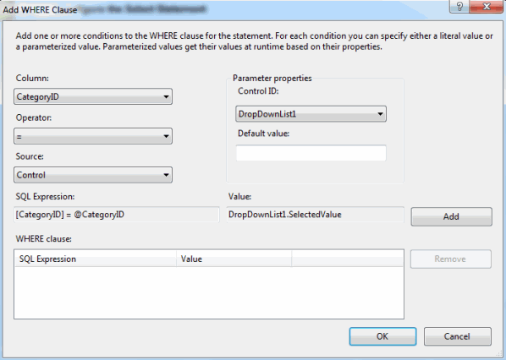Click the help question mark icon
The image size is (506, 360).
point(459,7)
